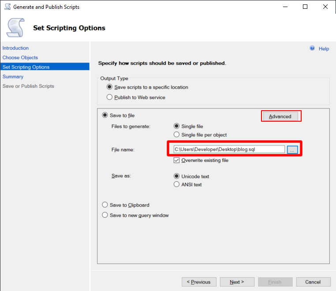Click the File name path field
Viewport: 336px width, 291px height.
point(229,149)
